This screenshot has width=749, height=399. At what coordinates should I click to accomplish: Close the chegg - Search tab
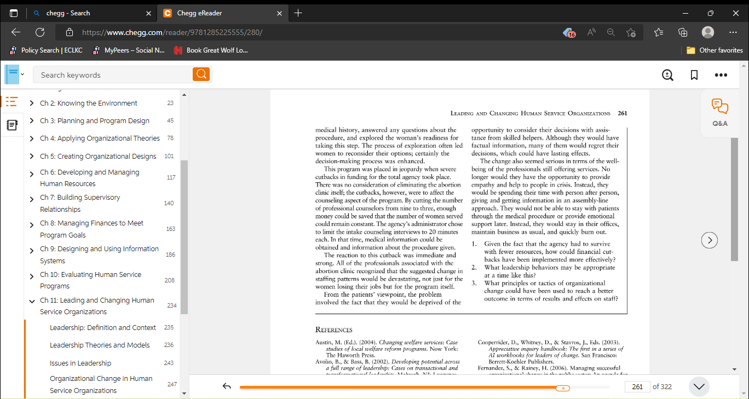tap(148, 13)
